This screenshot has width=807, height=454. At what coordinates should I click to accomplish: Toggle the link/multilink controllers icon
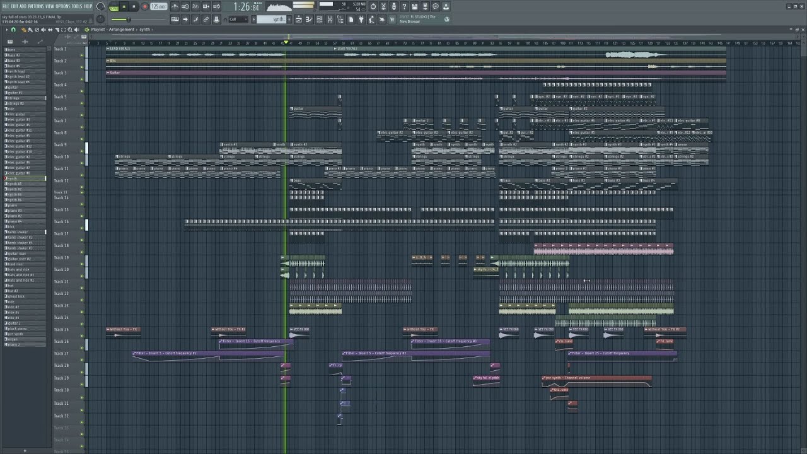click(206, 19)
